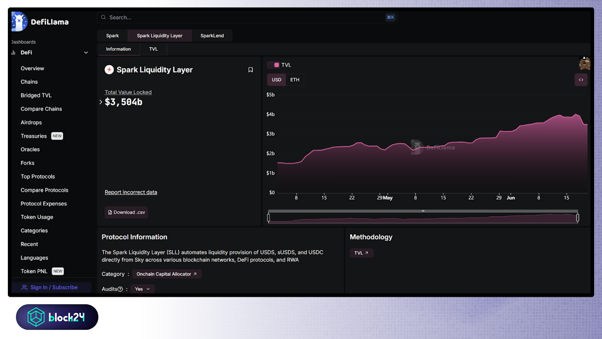Open the TVL methodology link

[x=361, y=253]
